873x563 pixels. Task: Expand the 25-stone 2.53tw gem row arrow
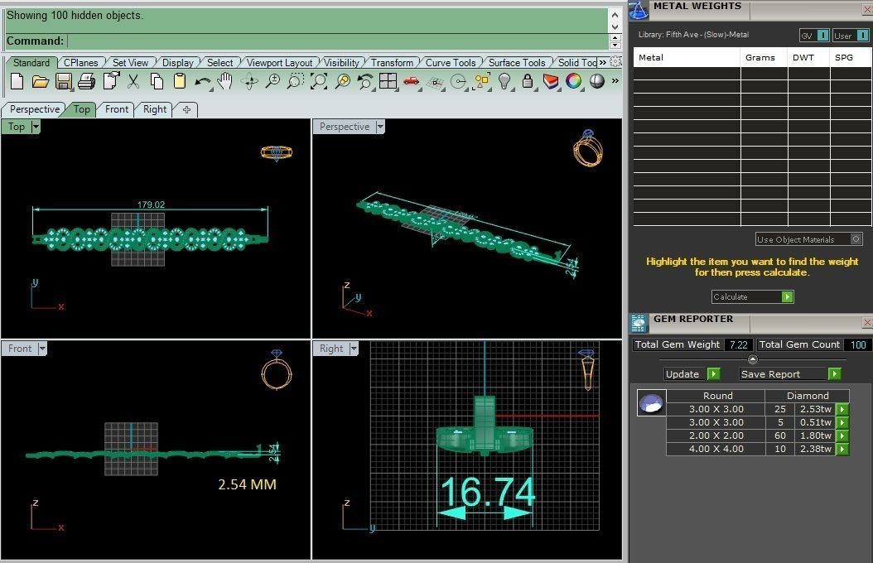pos(842,410)
